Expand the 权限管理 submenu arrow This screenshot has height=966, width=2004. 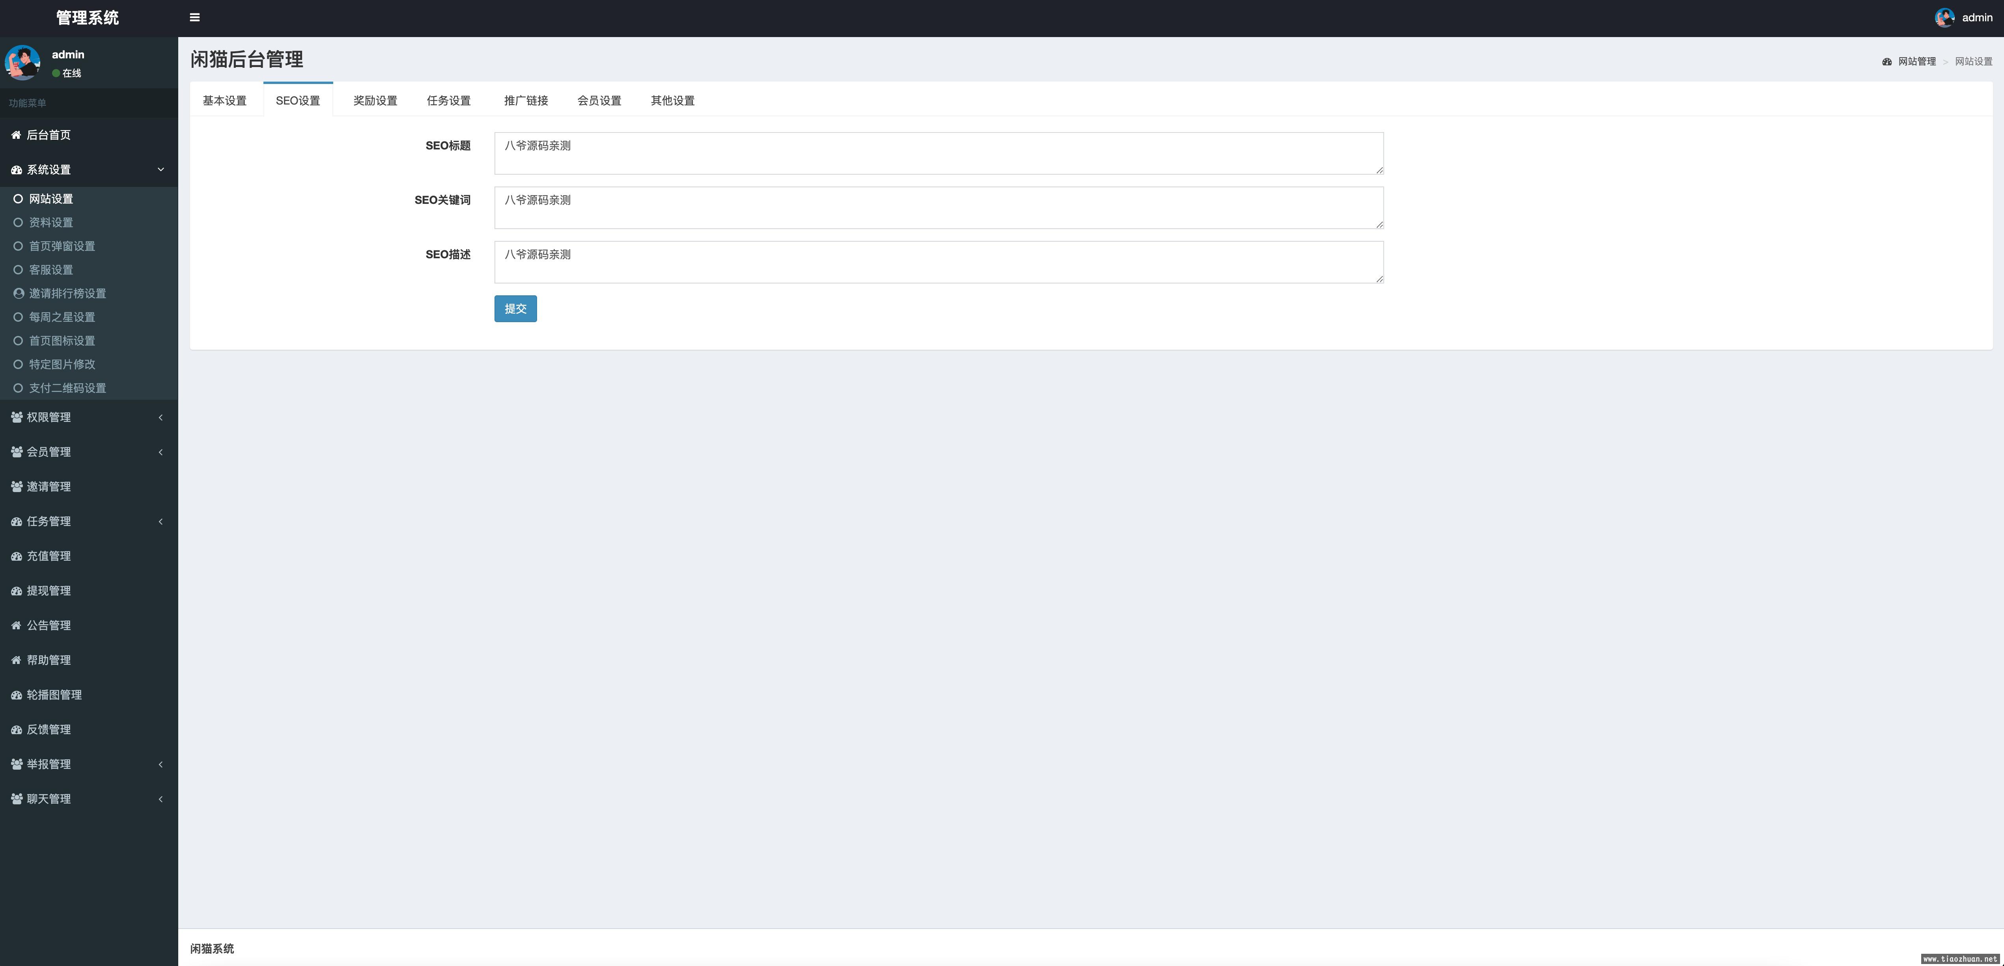pyautogui.click(x=160, y=418)
